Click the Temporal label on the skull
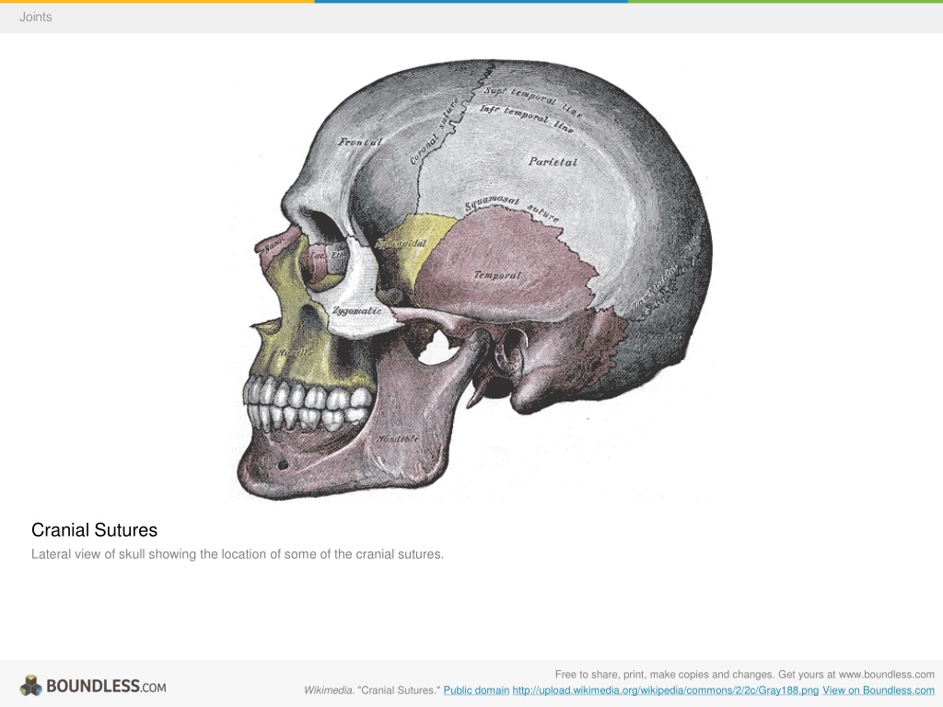The height and width of the screenshot is (707, 943). [497, 274]
